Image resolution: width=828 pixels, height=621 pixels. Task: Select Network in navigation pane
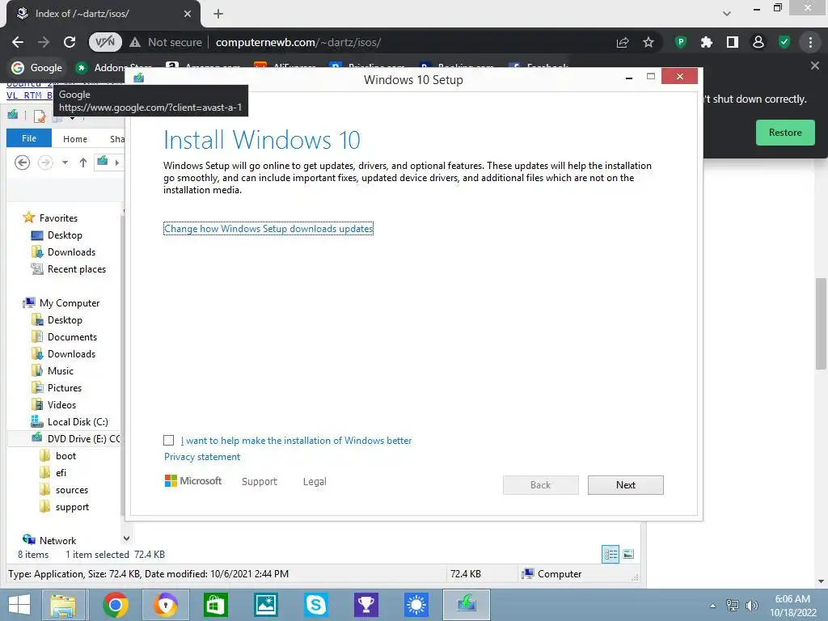pos(49,540)
